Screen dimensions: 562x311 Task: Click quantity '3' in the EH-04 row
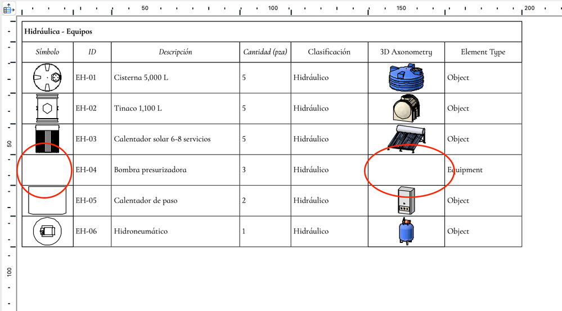click(244, 170)
